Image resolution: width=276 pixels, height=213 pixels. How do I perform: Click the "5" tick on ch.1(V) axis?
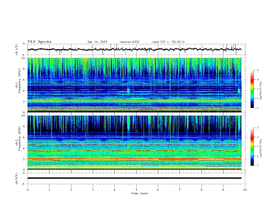(x=24, y=44)
